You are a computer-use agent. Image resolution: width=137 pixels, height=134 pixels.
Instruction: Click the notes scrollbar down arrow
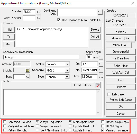tap(98, 113)
